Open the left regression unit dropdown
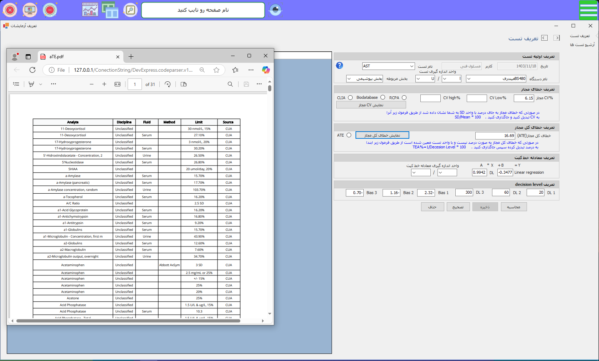The image size is (599, 361). tap(414, 173)
